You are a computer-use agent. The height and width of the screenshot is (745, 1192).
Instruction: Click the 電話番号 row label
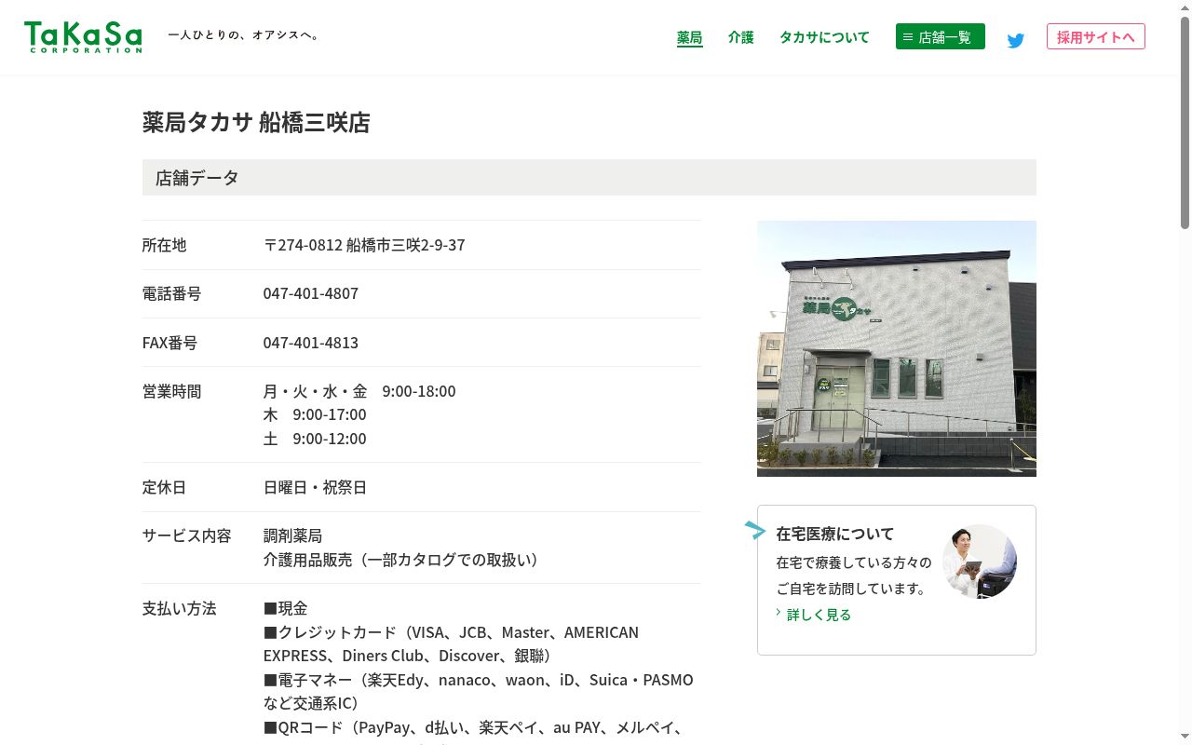[x=172, y=293]
